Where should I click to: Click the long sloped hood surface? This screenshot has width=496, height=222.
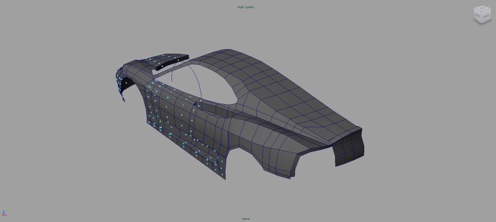305,106
